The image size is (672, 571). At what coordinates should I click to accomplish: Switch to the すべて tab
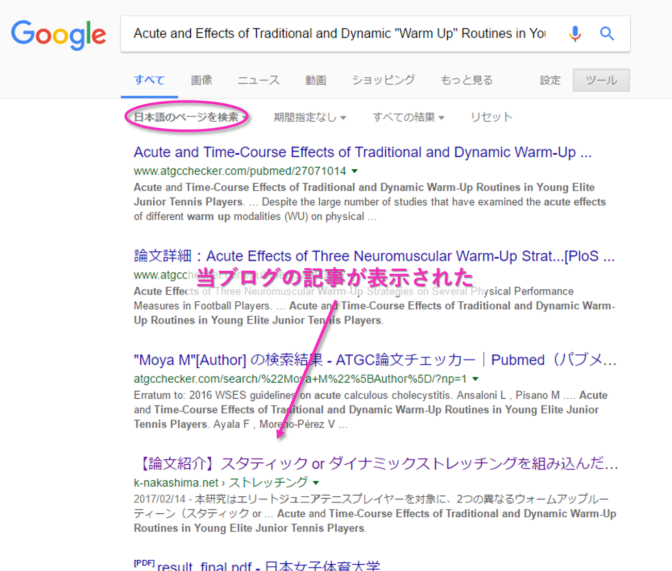pos(149,80)
